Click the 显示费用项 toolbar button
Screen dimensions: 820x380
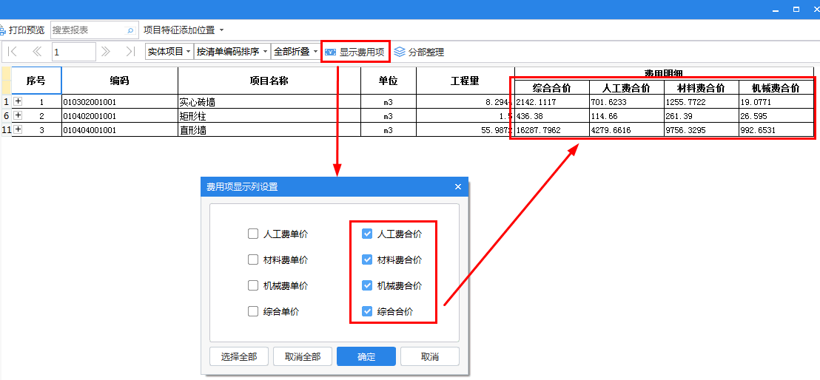click(x=355, y=52)
